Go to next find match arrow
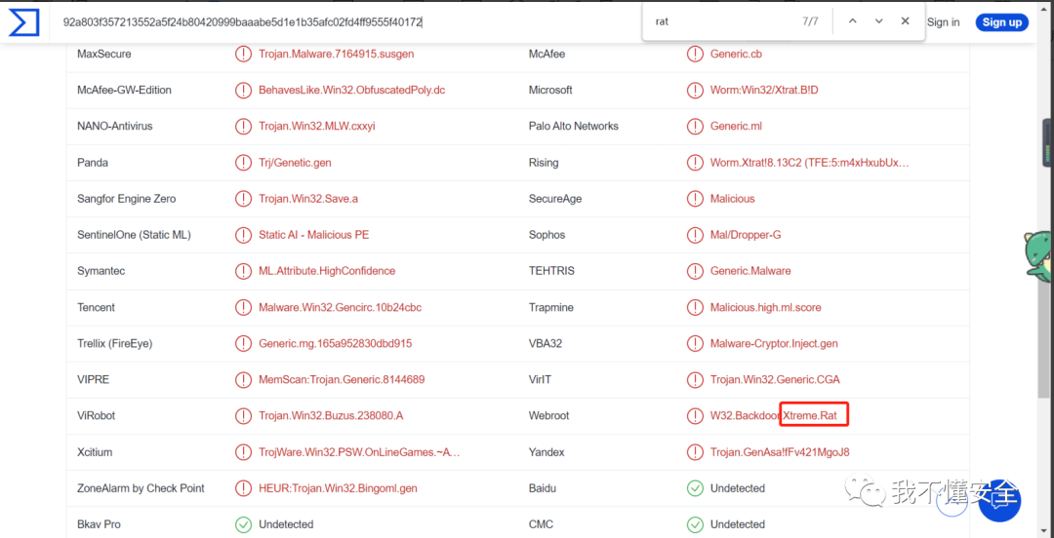This screenshot has height=538, width=1054. [x=878, y=21]
